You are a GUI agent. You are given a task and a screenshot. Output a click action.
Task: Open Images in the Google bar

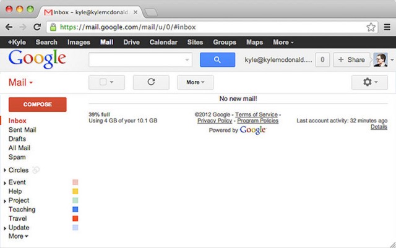click(x=79, y=42)
